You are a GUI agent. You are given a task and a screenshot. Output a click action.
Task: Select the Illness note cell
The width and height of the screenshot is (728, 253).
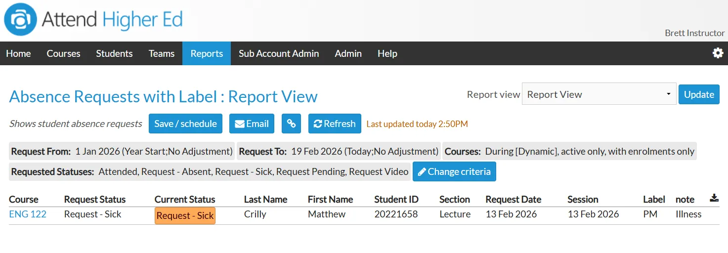(x=688, y=214)
